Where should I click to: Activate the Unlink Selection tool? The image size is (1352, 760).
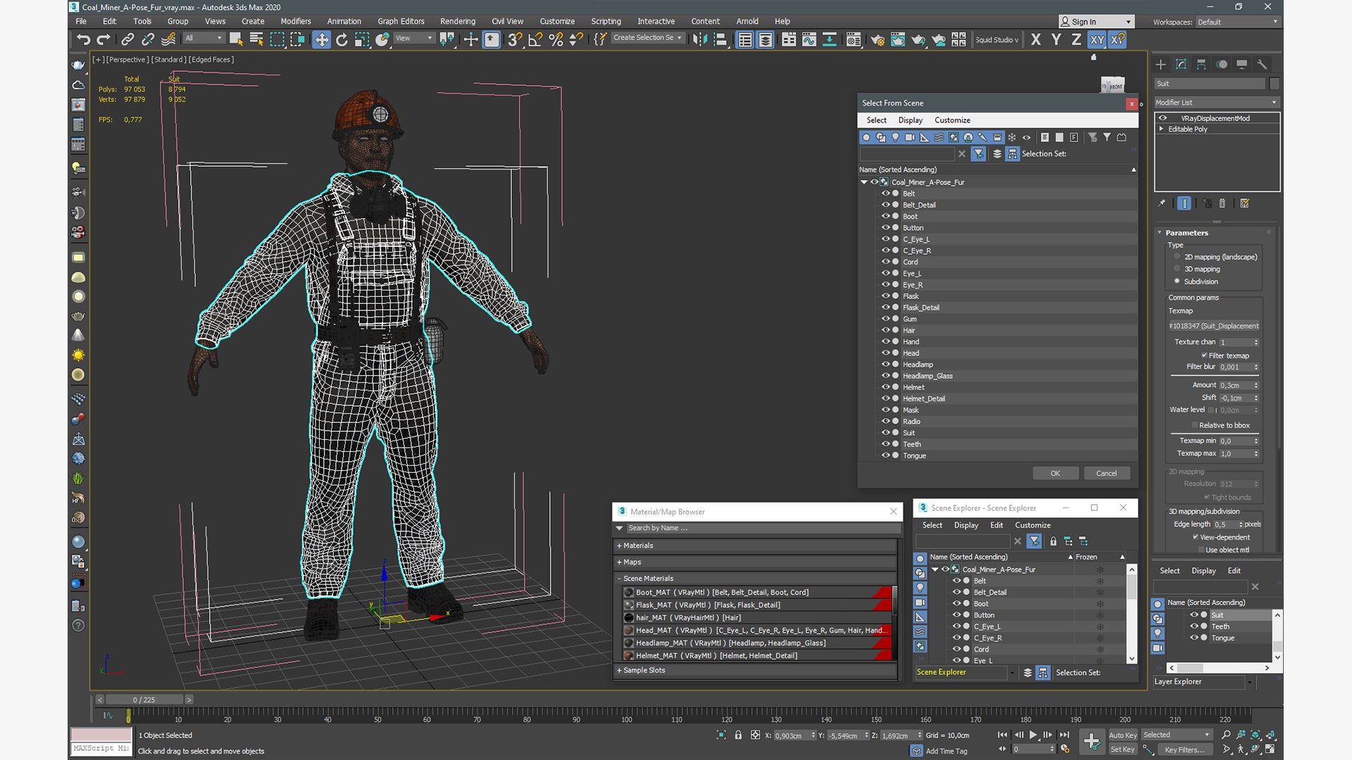tap(148, 39)
